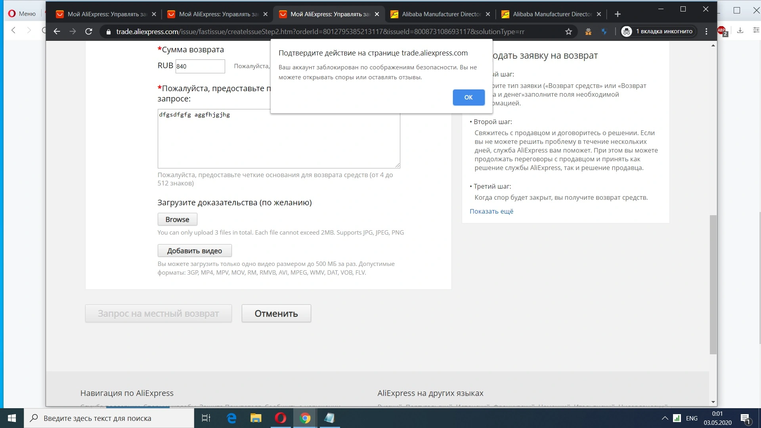The width and height of the screenshot is (761, 428).
Task: Minimize the Chrome incognito window
Action: tap(661, 9)
